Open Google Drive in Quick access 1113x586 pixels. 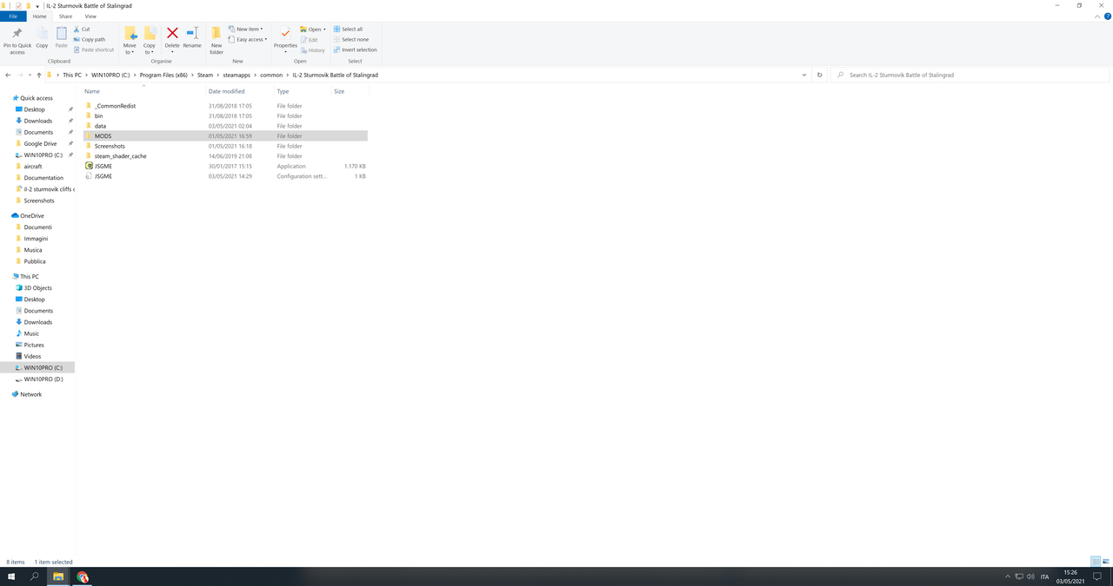(40, 143)
